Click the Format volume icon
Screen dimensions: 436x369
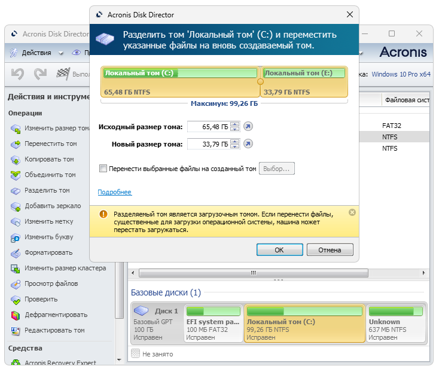[x=16, y=253]
